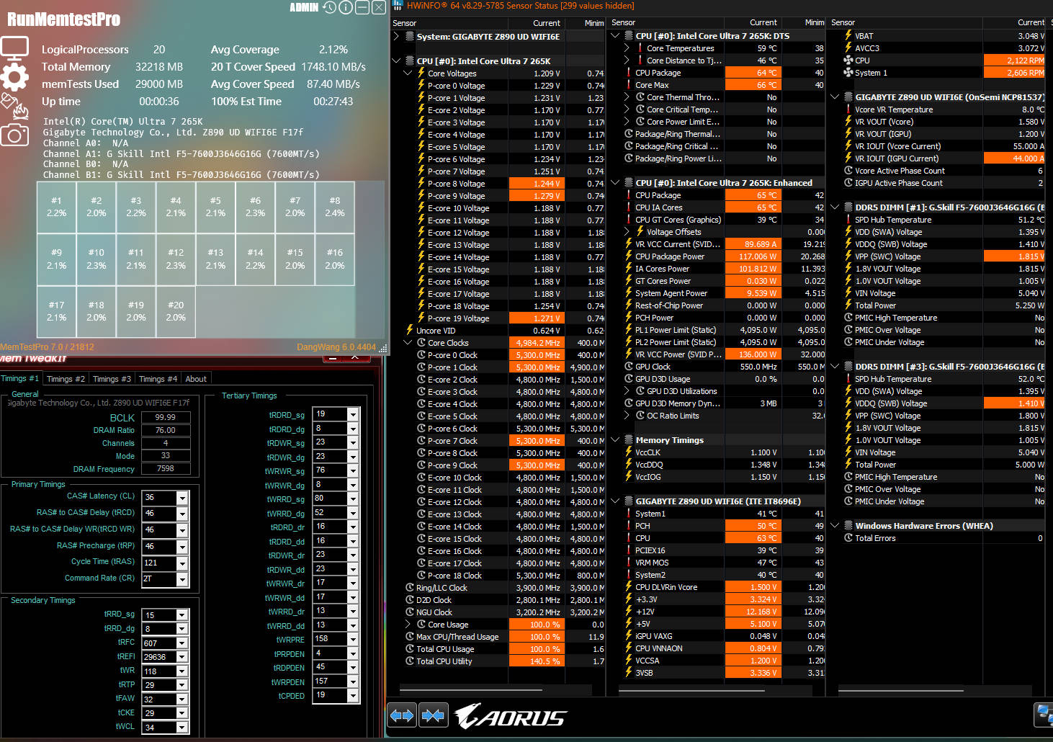
Task: Expand the OC Ratio Limits row
Action: point(627,416)
